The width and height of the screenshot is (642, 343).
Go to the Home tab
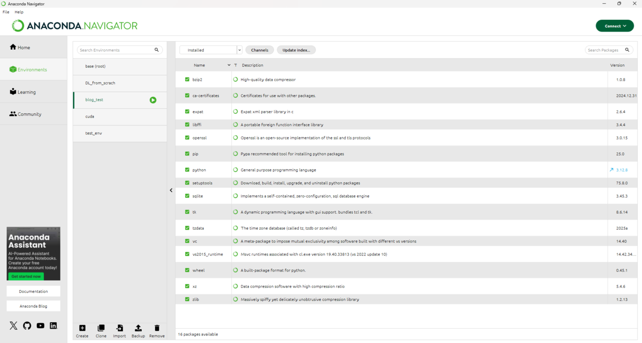[x=33, y=48]
